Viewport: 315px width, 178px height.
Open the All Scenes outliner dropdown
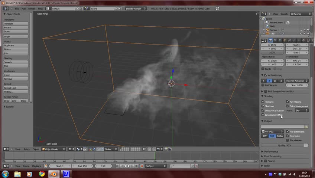pyautogui.click(x=301, y=14)
